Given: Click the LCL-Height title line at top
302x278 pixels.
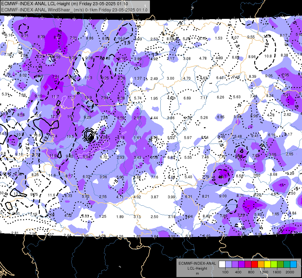Looking at the screenshot, I should tap(64, 4).
